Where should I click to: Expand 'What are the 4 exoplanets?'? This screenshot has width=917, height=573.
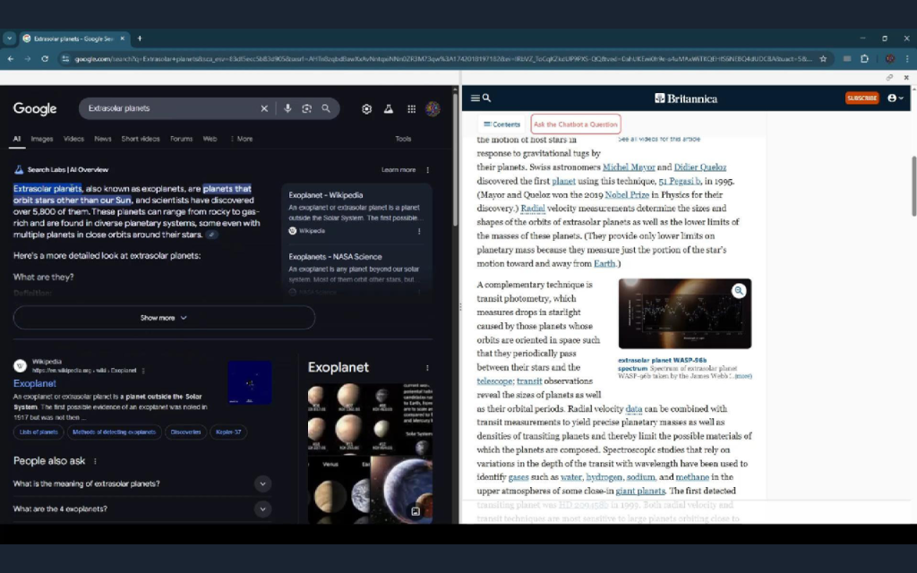pyautogui.click(x=262, y=509)
